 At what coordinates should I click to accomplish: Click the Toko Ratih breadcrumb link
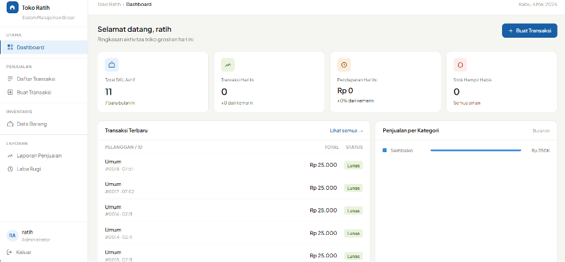coord(109,5)
